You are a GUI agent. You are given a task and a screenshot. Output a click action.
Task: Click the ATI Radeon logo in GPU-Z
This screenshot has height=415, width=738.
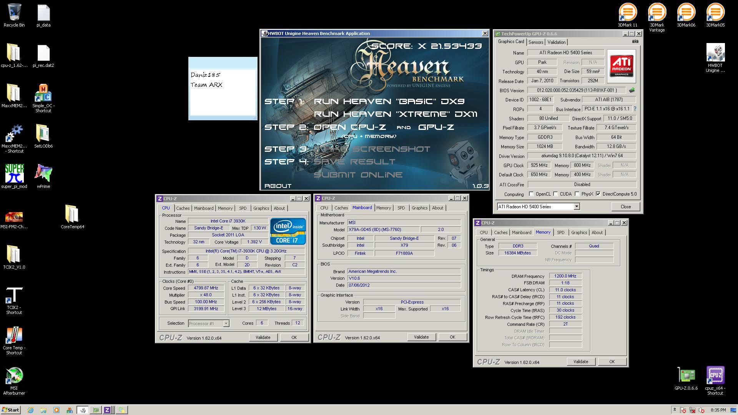pyautogui.click(x=621, y=66)
